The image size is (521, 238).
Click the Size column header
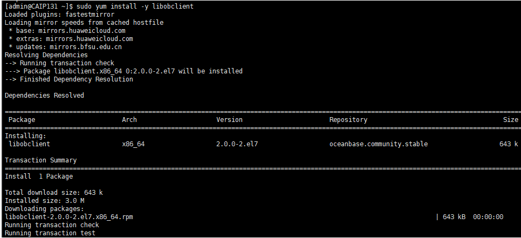[x=510, y=120]
